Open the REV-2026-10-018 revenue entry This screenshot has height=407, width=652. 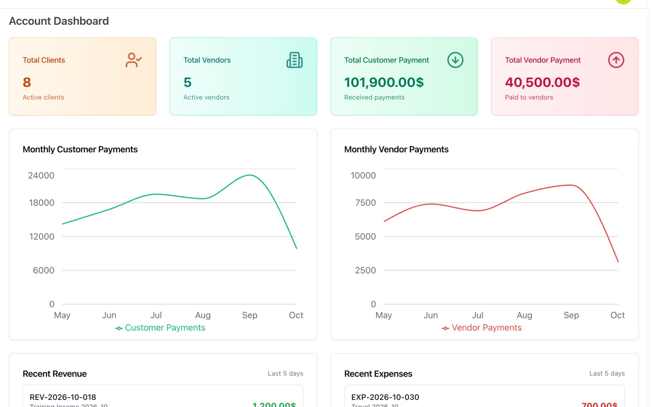(x=163, y=397)
